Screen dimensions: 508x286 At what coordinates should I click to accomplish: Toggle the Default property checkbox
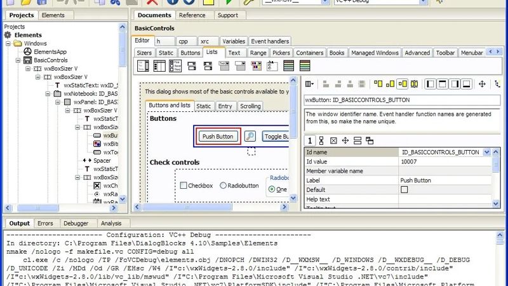coord(404,189)
